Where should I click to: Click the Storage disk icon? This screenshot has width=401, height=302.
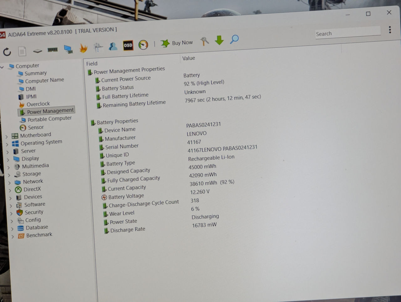18,174
